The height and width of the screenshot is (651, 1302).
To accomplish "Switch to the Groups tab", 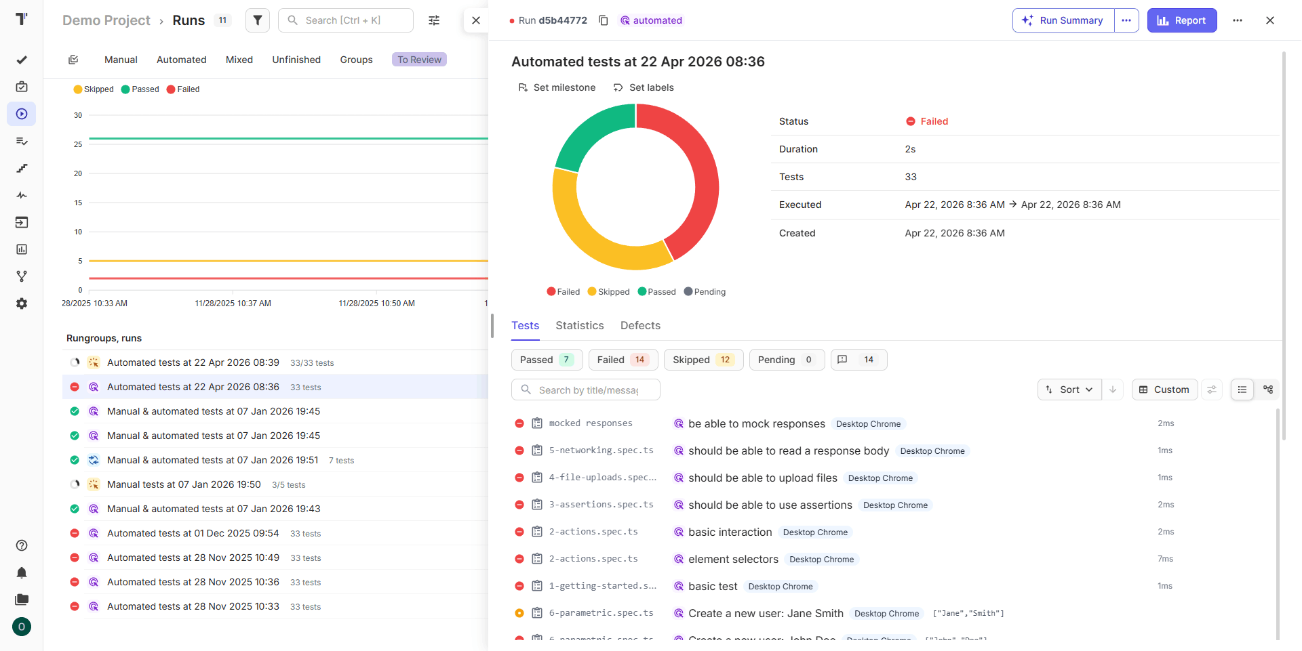I will click(356, 60).
